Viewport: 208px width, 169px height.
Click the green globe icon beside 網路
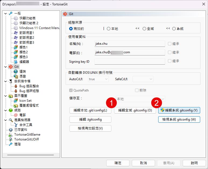tap(10, 110)
